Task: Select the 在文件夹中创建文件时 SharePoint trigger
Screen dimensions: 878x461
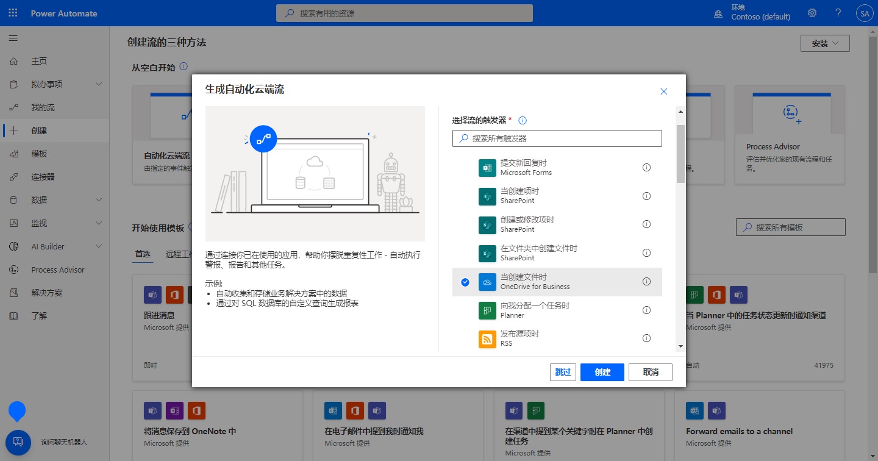Action: click(x=557, y=253)
